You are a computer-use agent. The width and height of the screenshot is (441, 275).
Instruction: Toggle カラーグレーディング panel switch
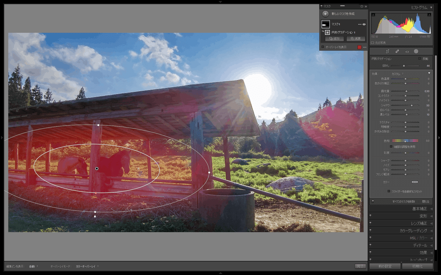(x=370, y=231)
